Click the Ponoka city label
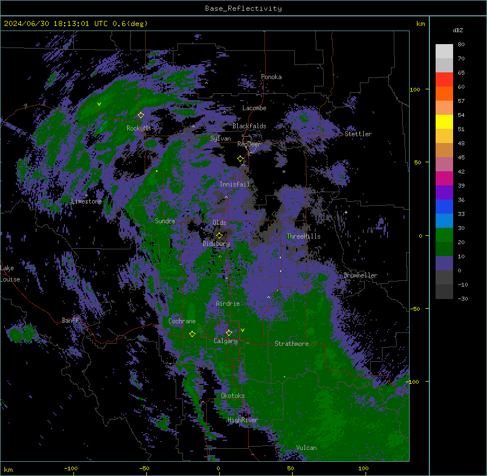 pyautogui.click(x=271, y=77)
